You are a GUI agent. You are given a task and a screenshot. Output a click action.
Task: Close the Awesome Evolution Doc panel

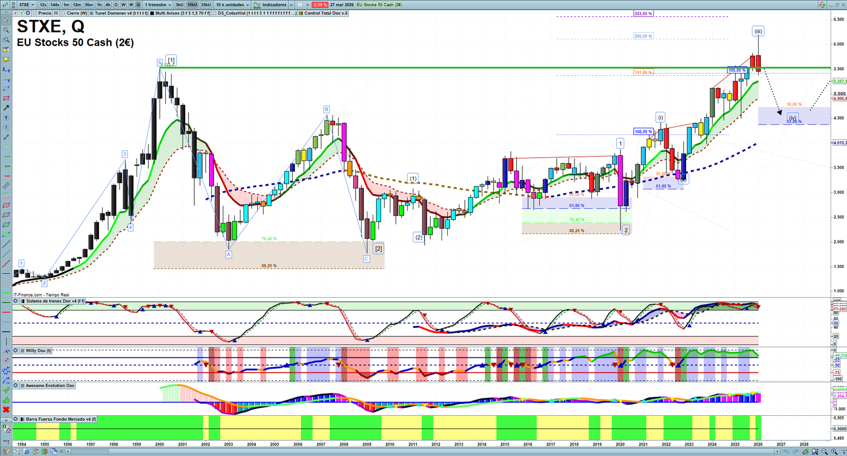coord(16,386)
